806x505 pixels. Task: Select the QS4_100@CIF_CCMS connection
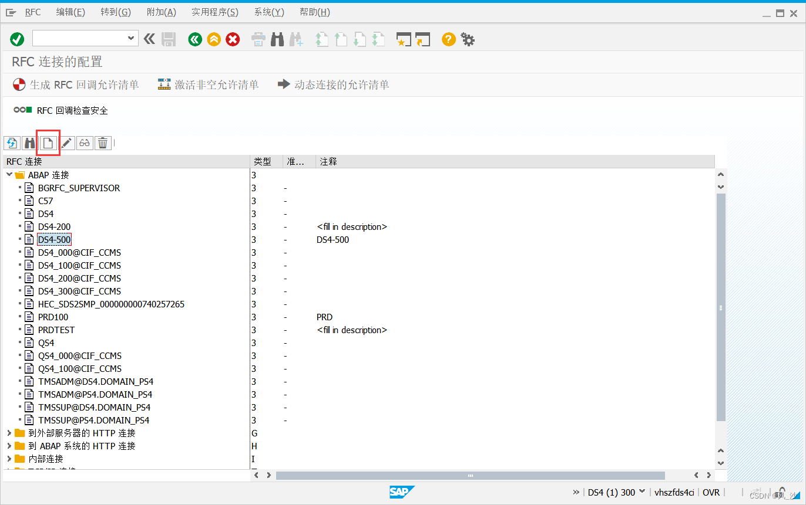click(x=80, y=368)
